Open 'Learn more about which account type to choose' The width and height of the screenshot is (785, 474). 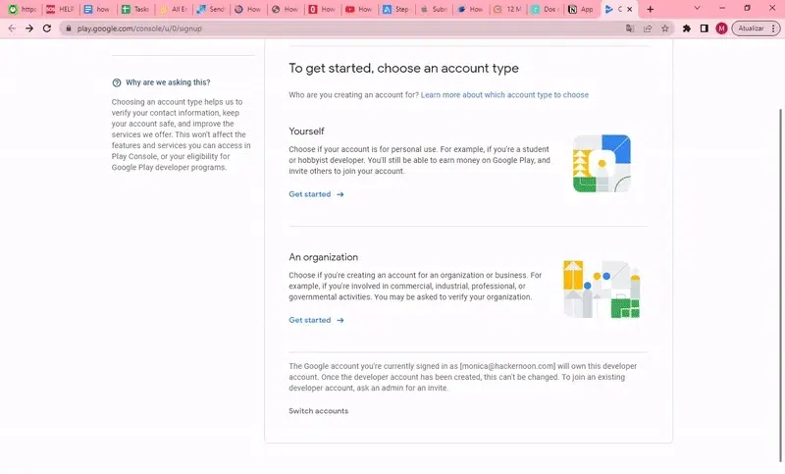(x=504, y=94)
